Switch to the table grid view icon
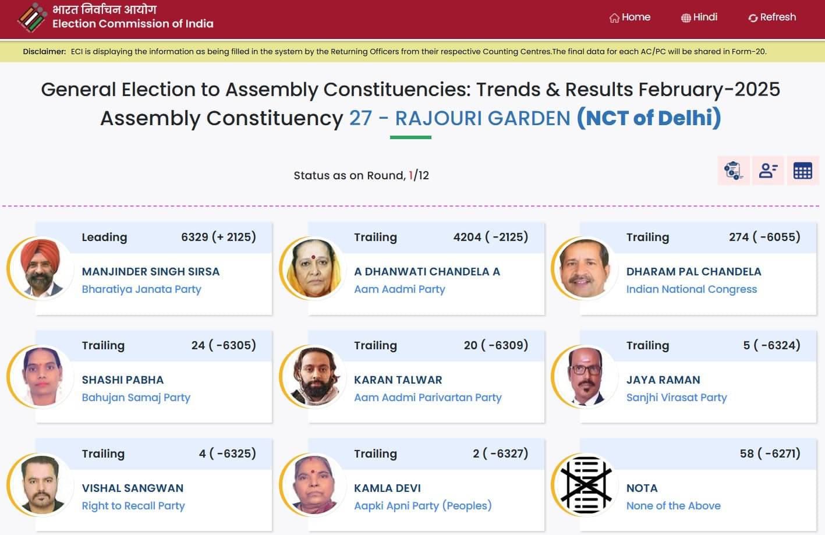This screenshot has height=535, width=825. pos(802,171)
